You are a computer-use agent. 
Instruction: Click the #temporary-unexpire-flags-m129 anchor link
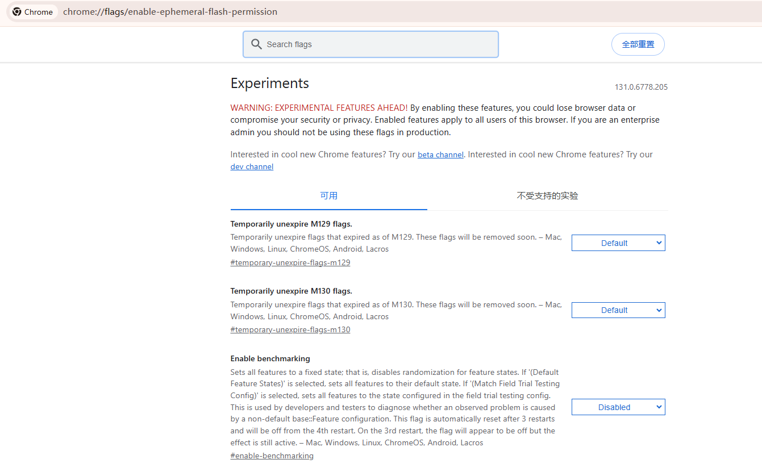click(x=290, y=263)
